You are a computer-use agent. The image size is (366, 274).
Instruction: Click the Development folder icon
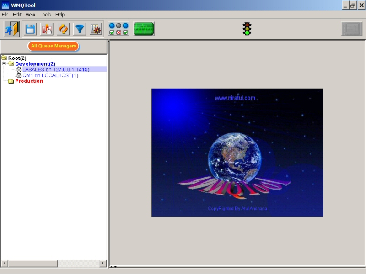point(11,63)
